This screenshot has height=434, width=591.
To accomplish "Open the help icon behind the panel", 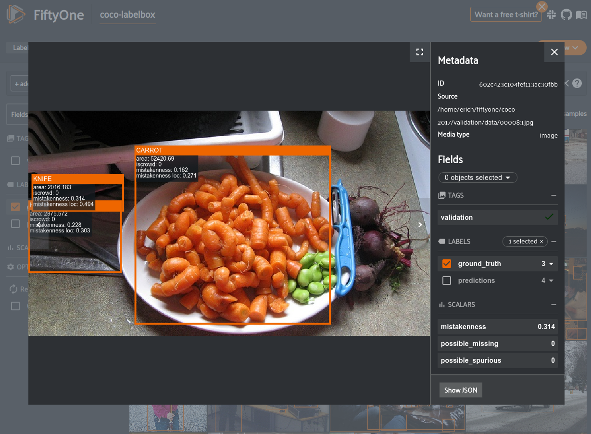I will click(577, 83).
